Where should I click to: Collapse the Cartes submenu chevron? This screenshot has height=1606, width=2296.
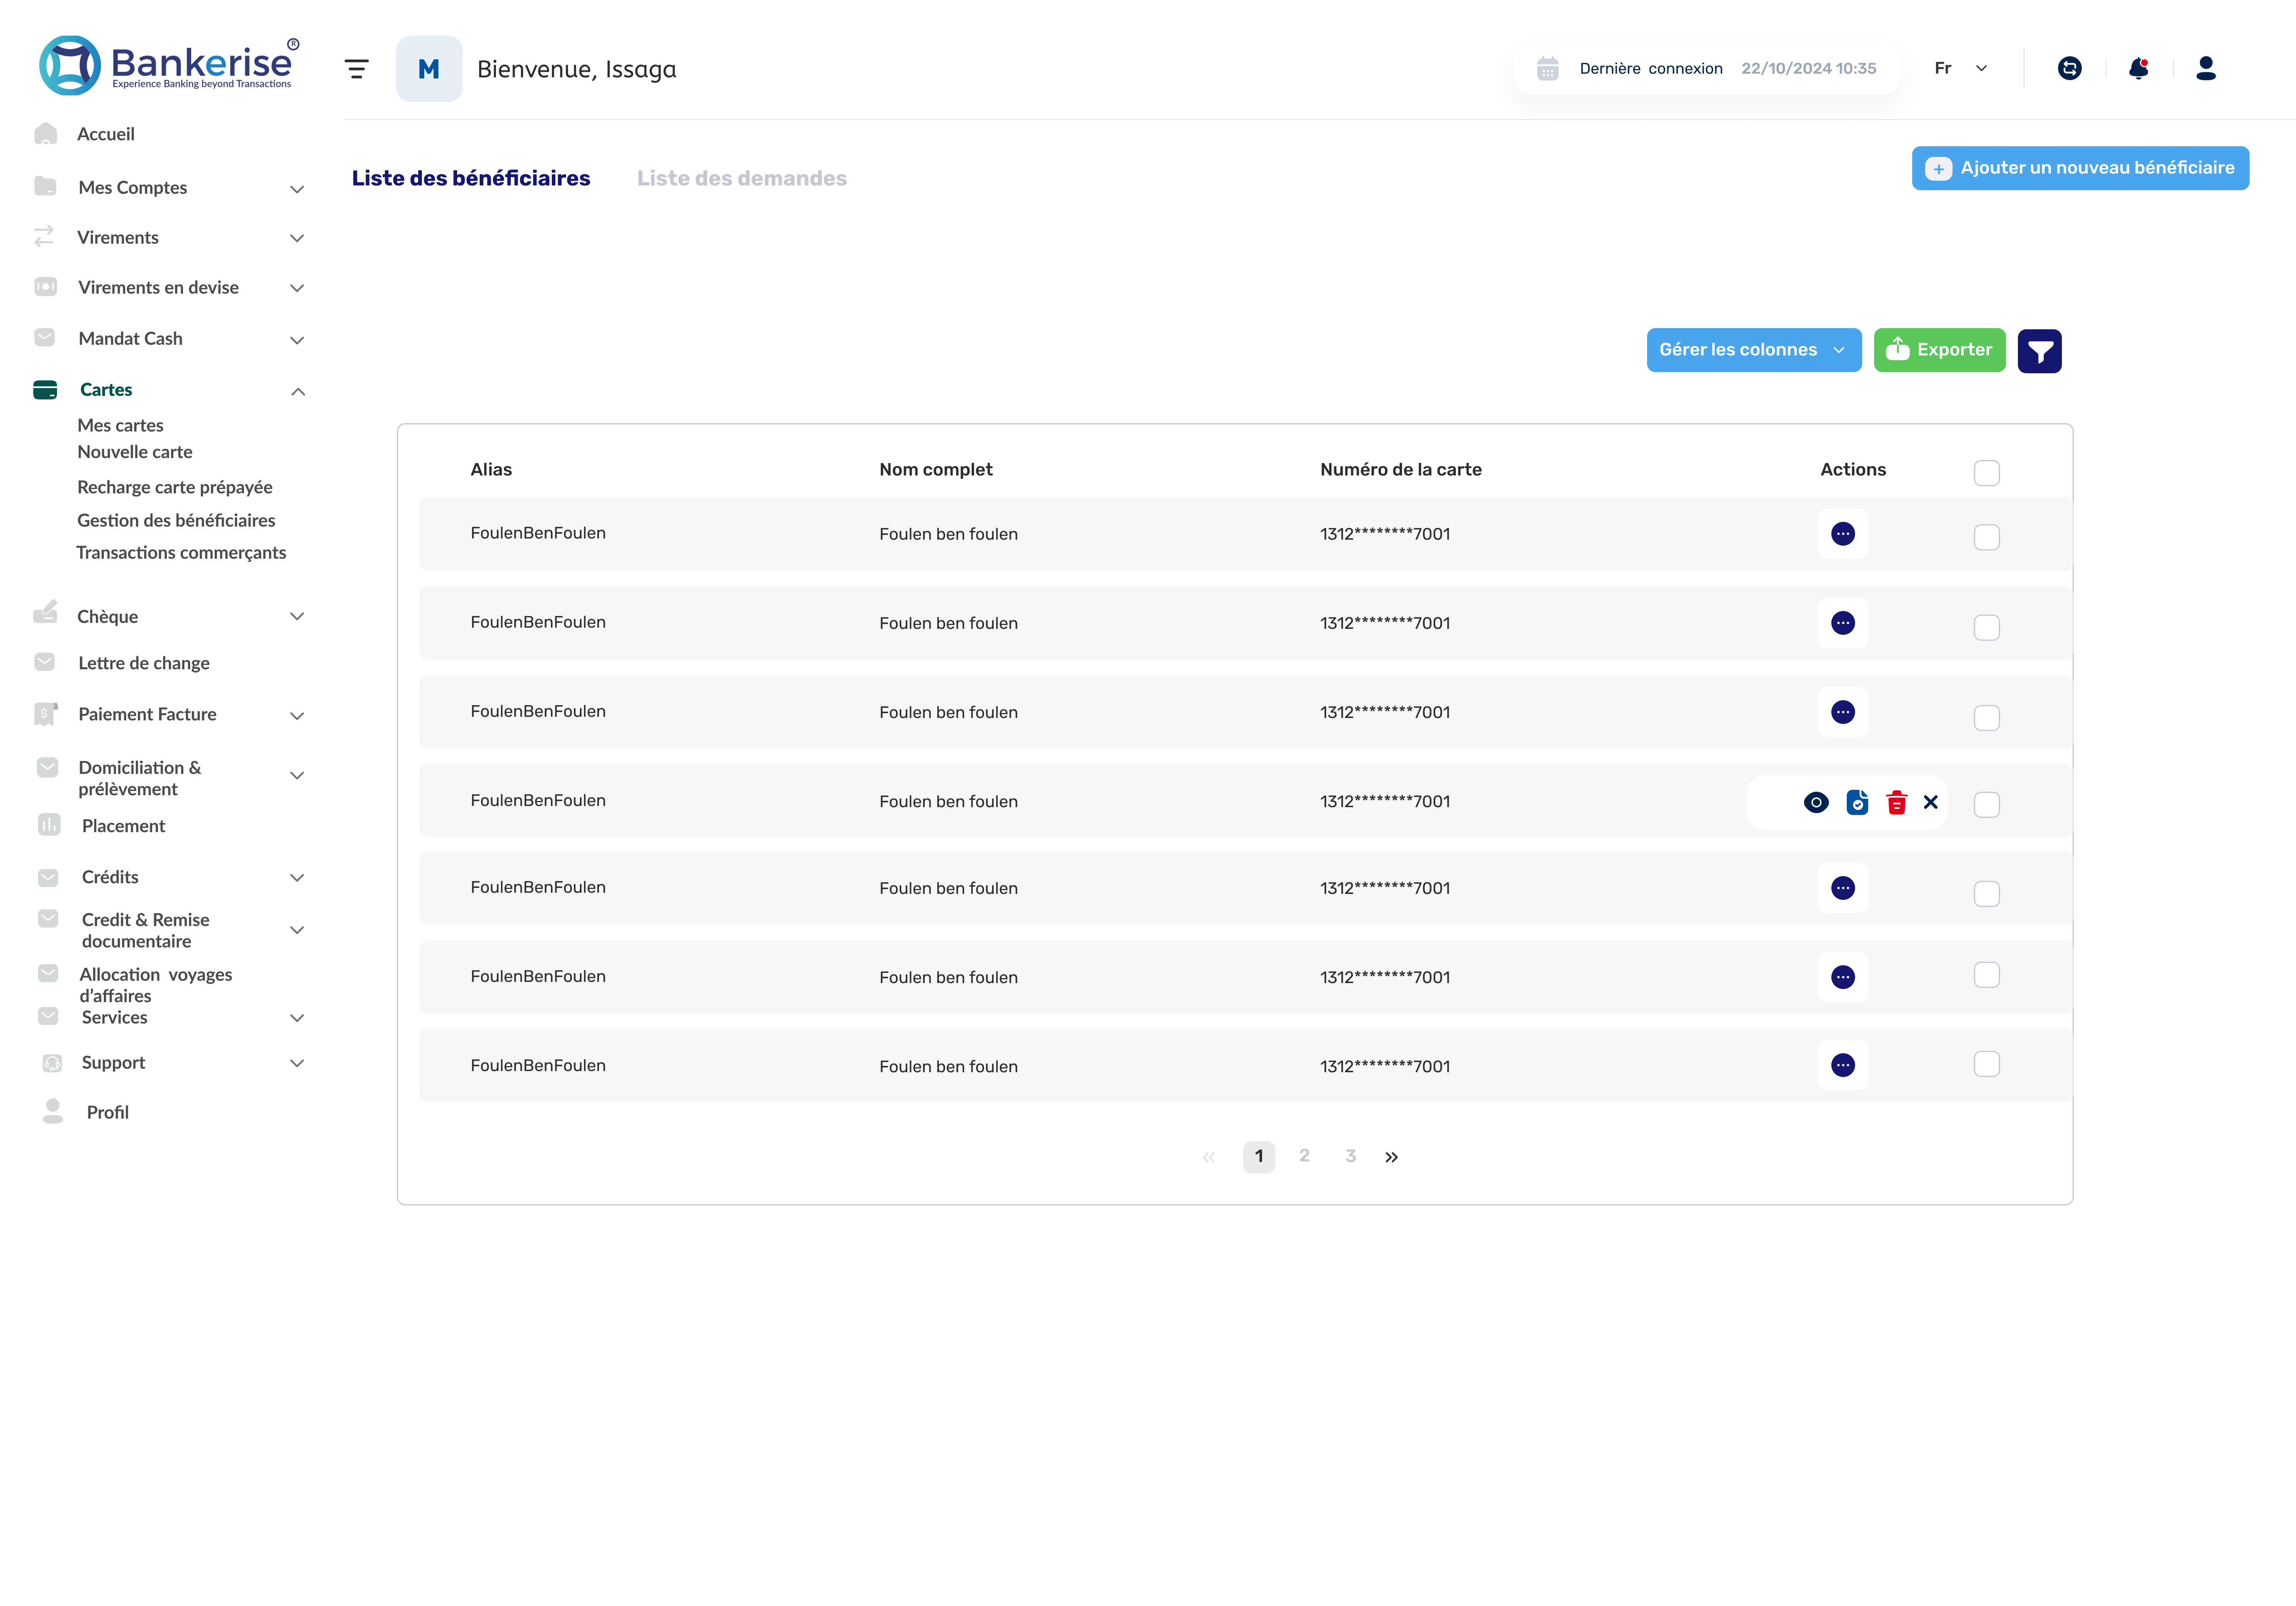click(297, 391)
